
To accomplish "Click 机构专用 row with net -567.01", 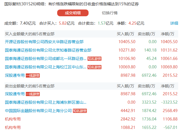I will [x=13, y=127].
